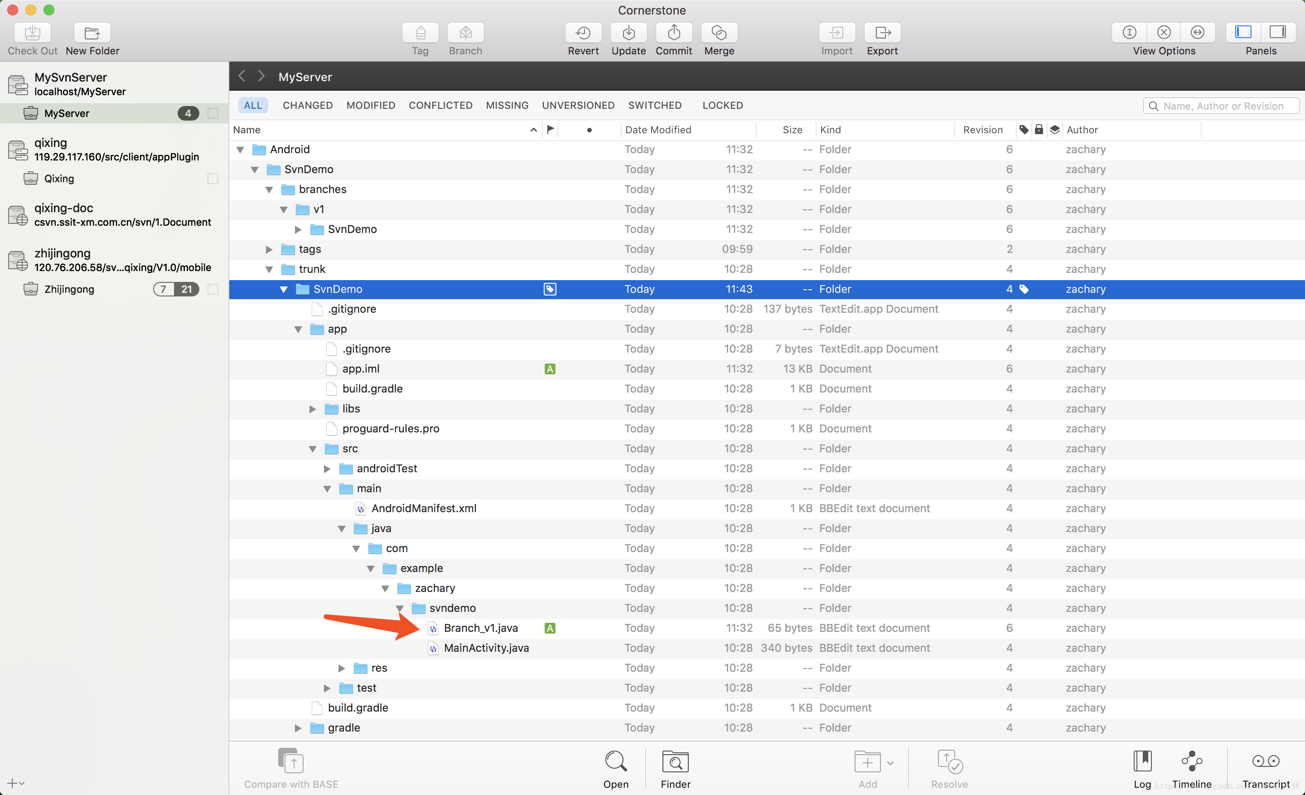
Task: Click the Export toolbar icon
Action: point(882,33)
